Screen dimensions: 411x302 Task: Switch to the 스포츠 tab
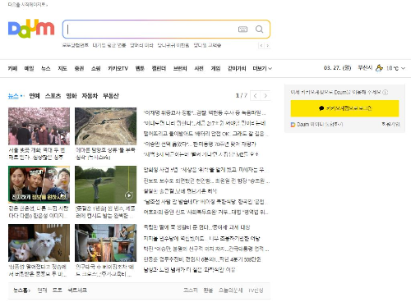tap(53, 96)
